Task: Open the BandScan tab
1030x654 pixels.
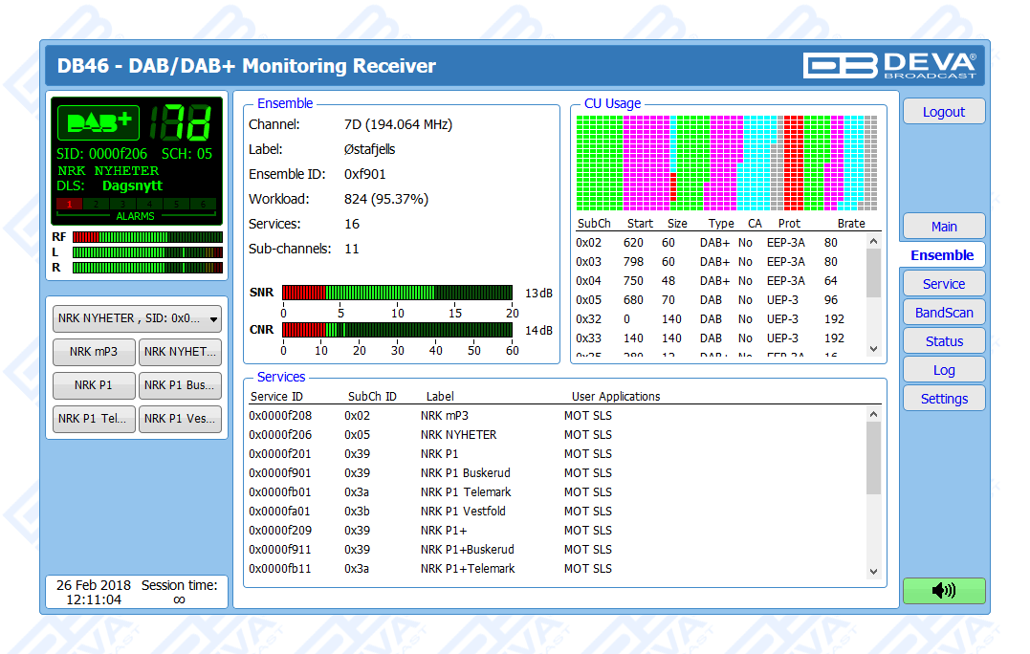Action: click(x=943, y=313)
